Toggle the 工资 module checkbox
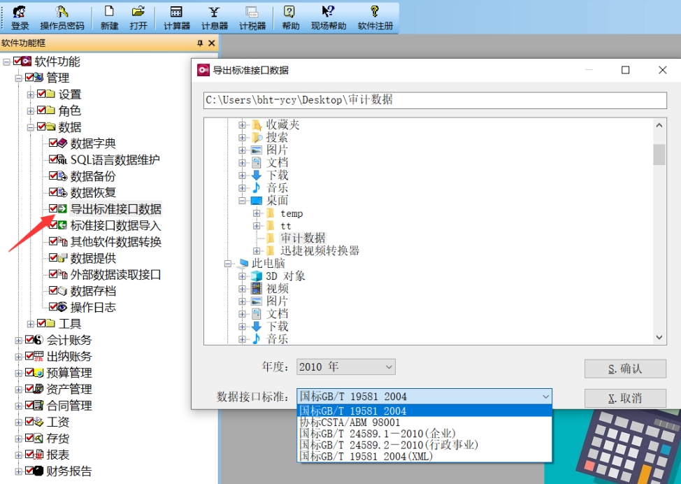 point(28,422)
